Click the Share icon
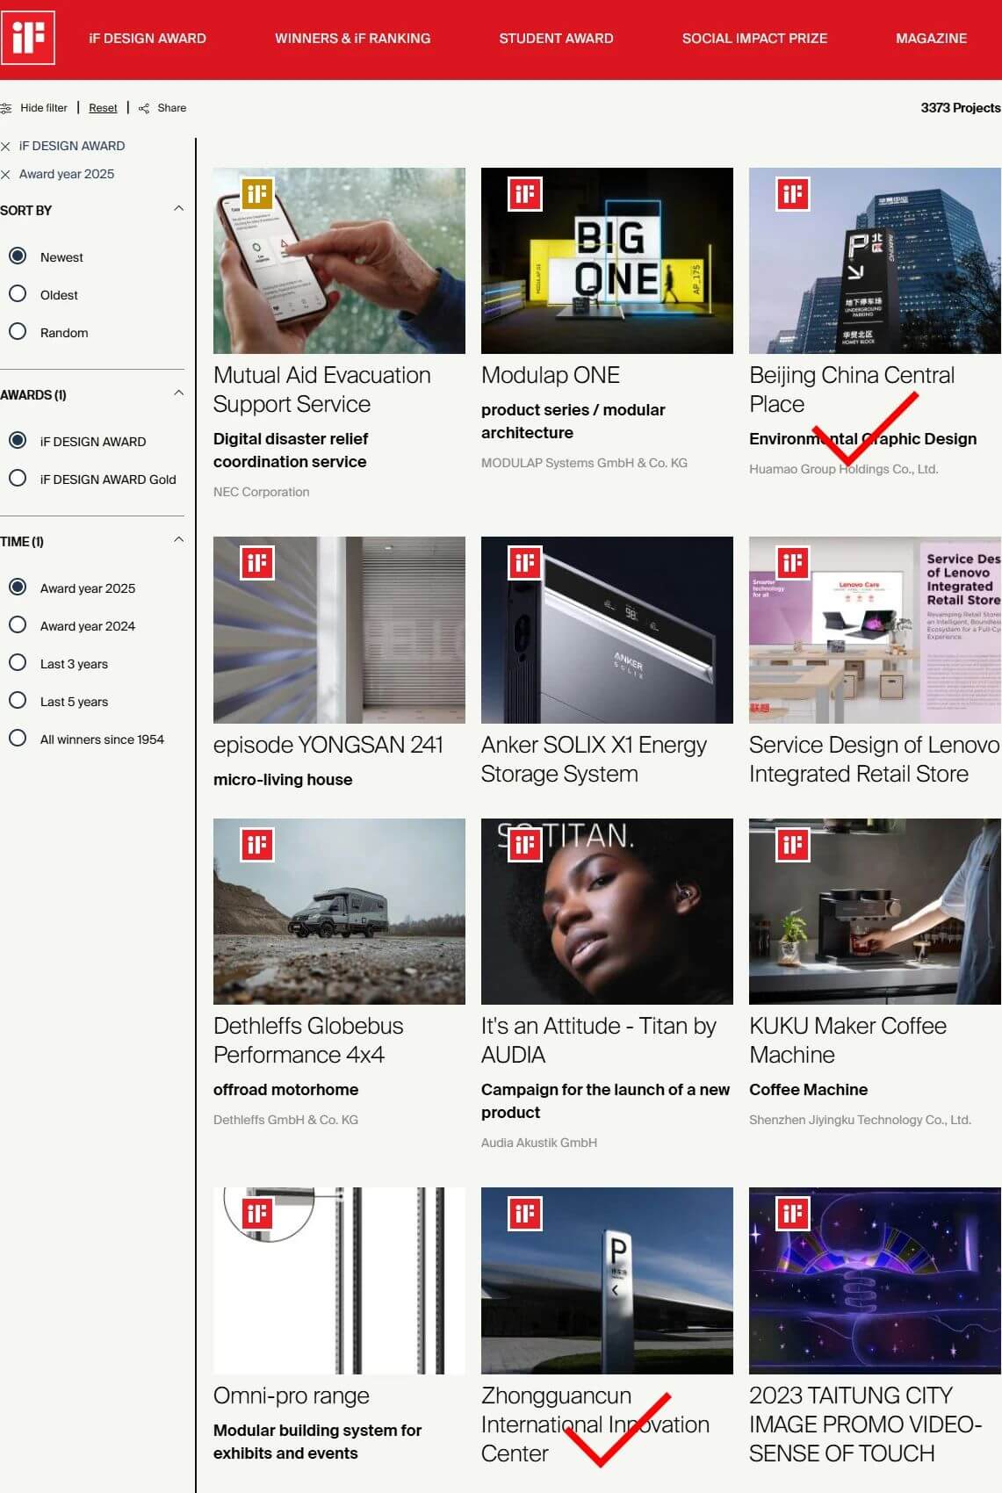The height and width of the screenshot is (1493, 1002). 144,108
